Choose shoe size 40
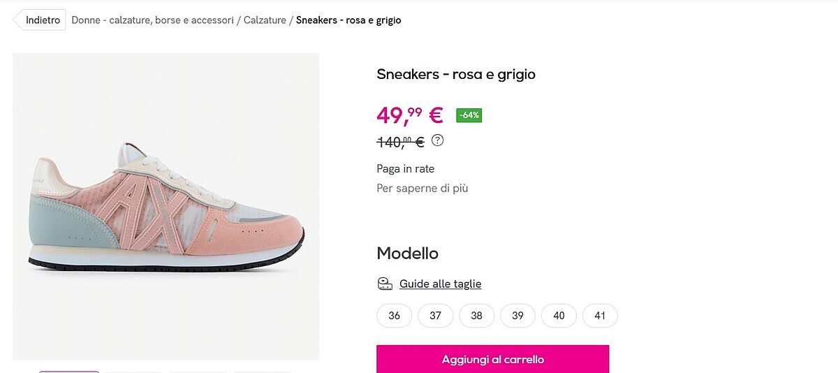Image resolution: width=838 pixels, height=373 pixels. coord(559,316)
